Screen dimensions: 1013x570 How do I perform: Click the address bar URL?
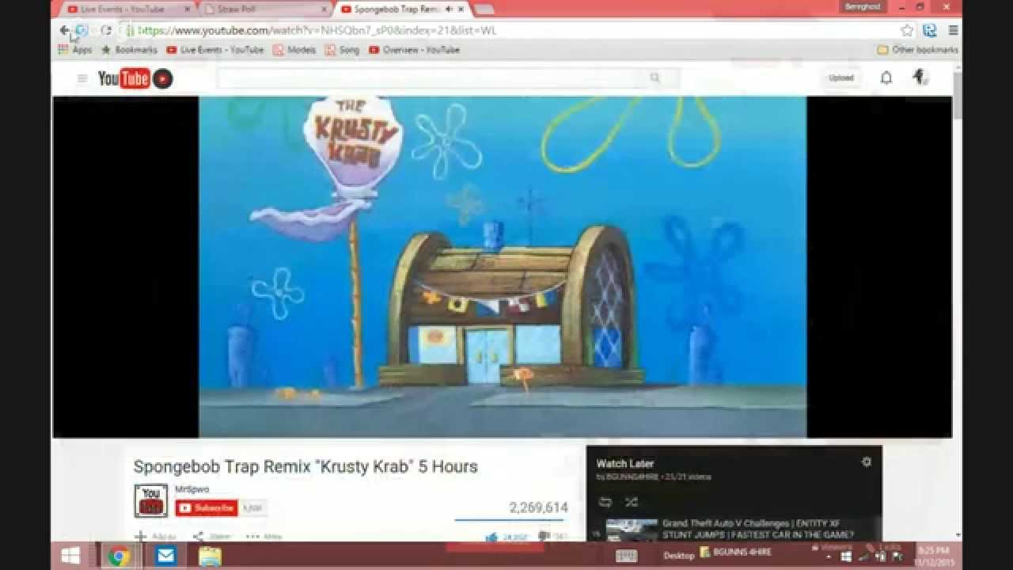pos(317,30)
